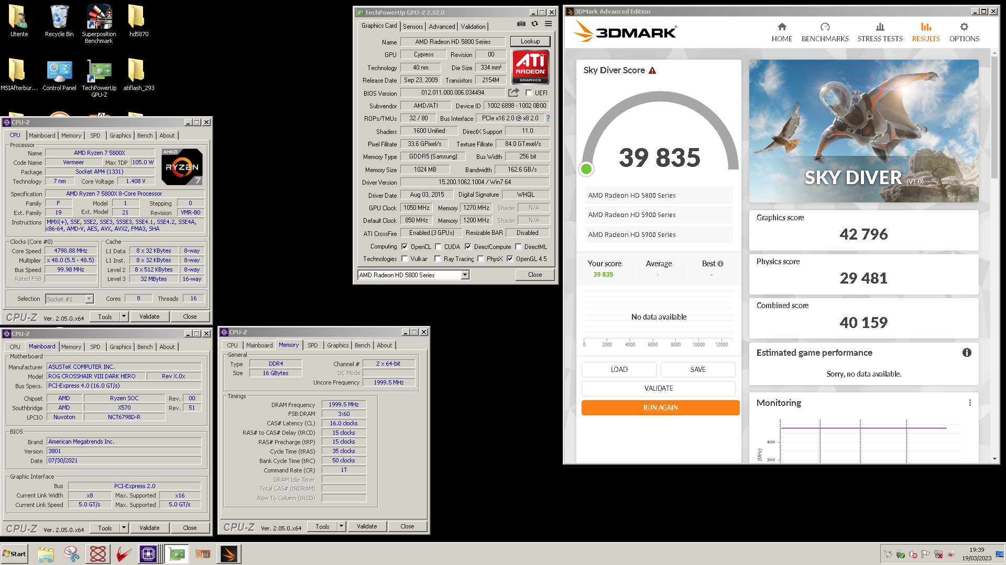The image size is (1006, 565).
Task: Click Validate in CPU-Z Memory window
Action: coord(367,527)
